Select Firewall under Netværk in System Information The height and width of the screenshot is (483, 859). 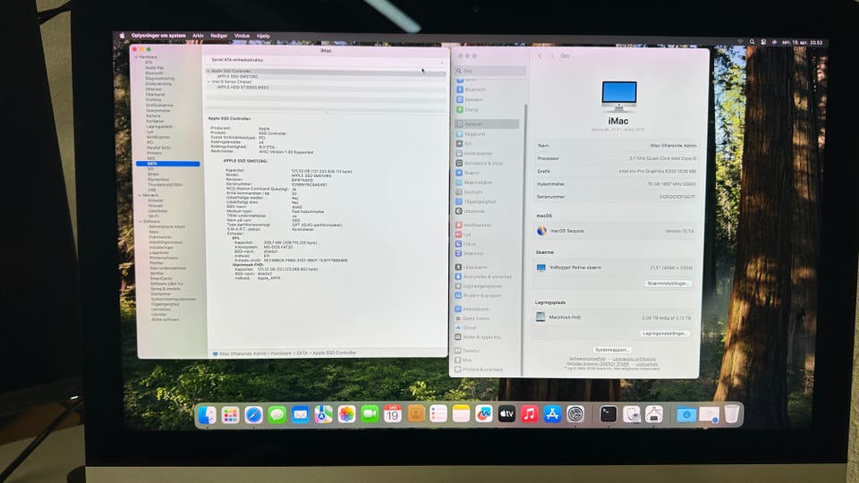(156, 206)
